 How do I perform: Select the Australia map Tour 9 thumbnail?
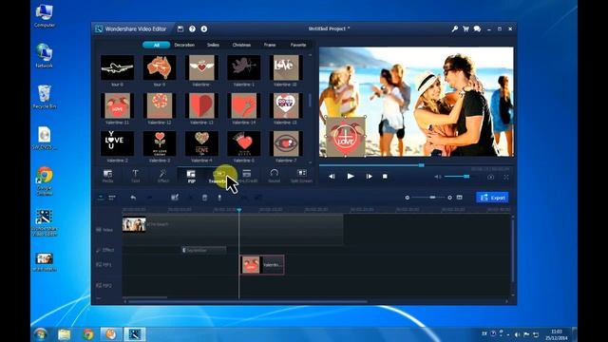[x=160, y=67]
